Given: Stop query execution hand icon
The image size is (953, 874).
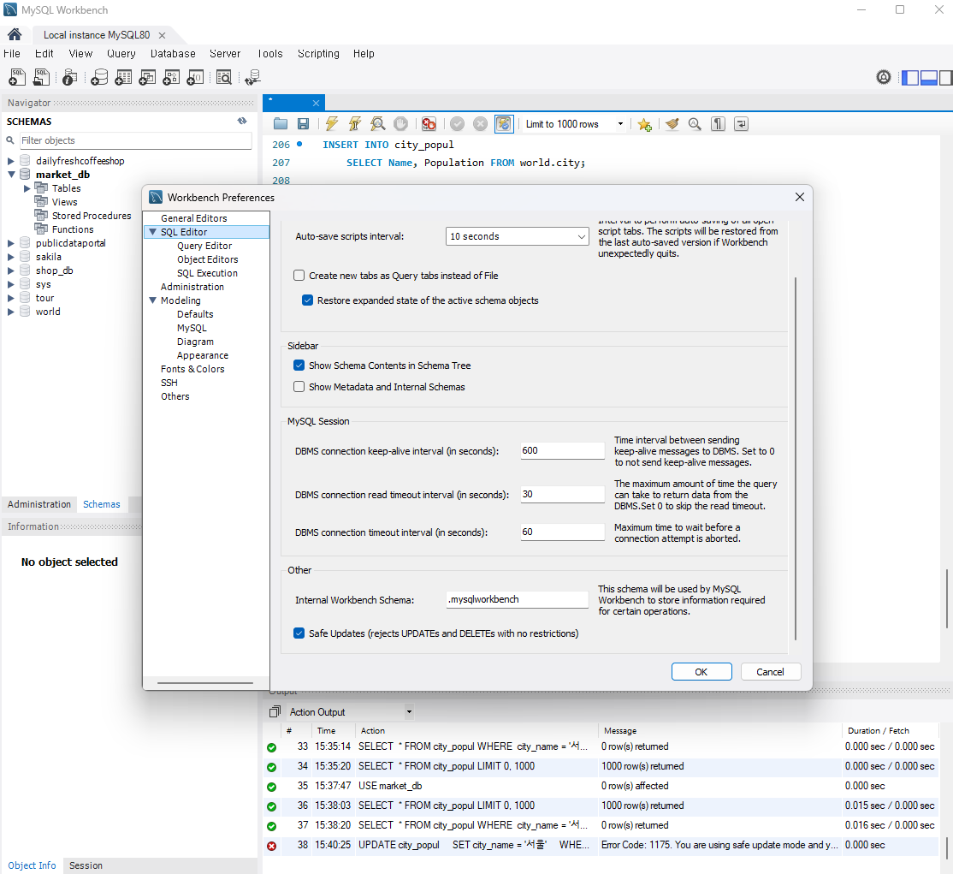Looking at the screenshot, I should [x=400, y=124].
